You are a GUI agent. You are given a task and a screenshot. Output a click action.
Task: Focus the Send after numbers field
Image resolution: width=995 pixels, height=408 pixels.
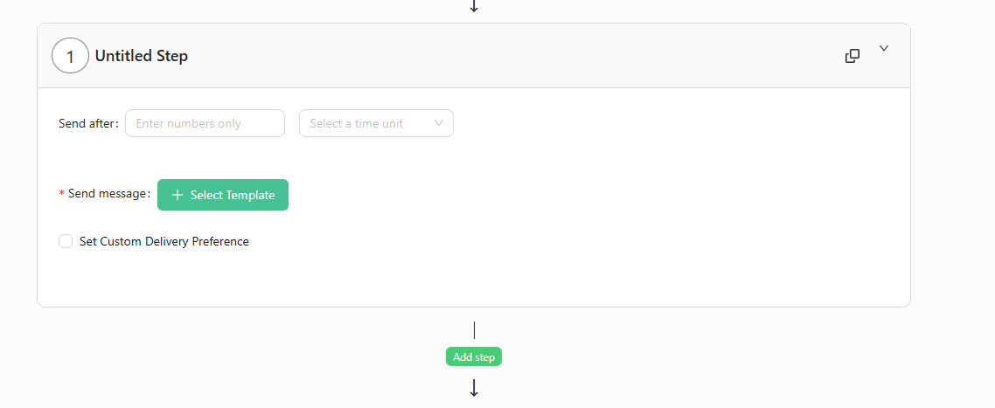pos(205,123)
